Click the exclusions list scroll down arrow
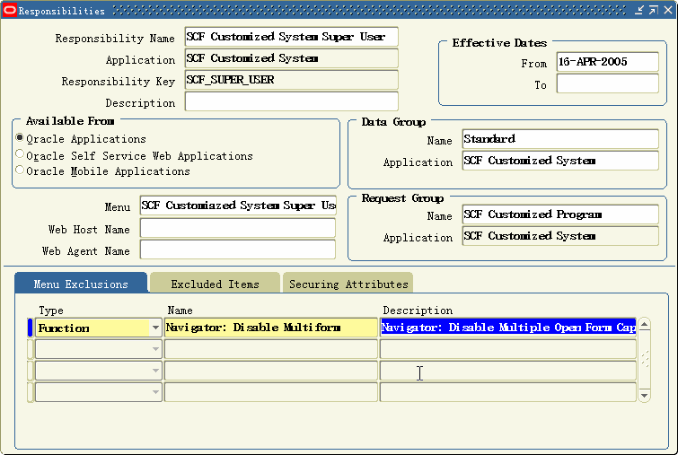 [x=644, y=395]
